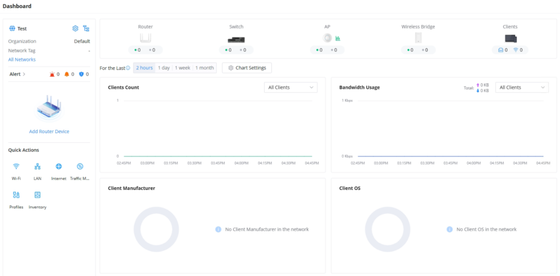Click the Clients device icon
Viewport: 560px width, 276px height.
click(x=510, y=39)
